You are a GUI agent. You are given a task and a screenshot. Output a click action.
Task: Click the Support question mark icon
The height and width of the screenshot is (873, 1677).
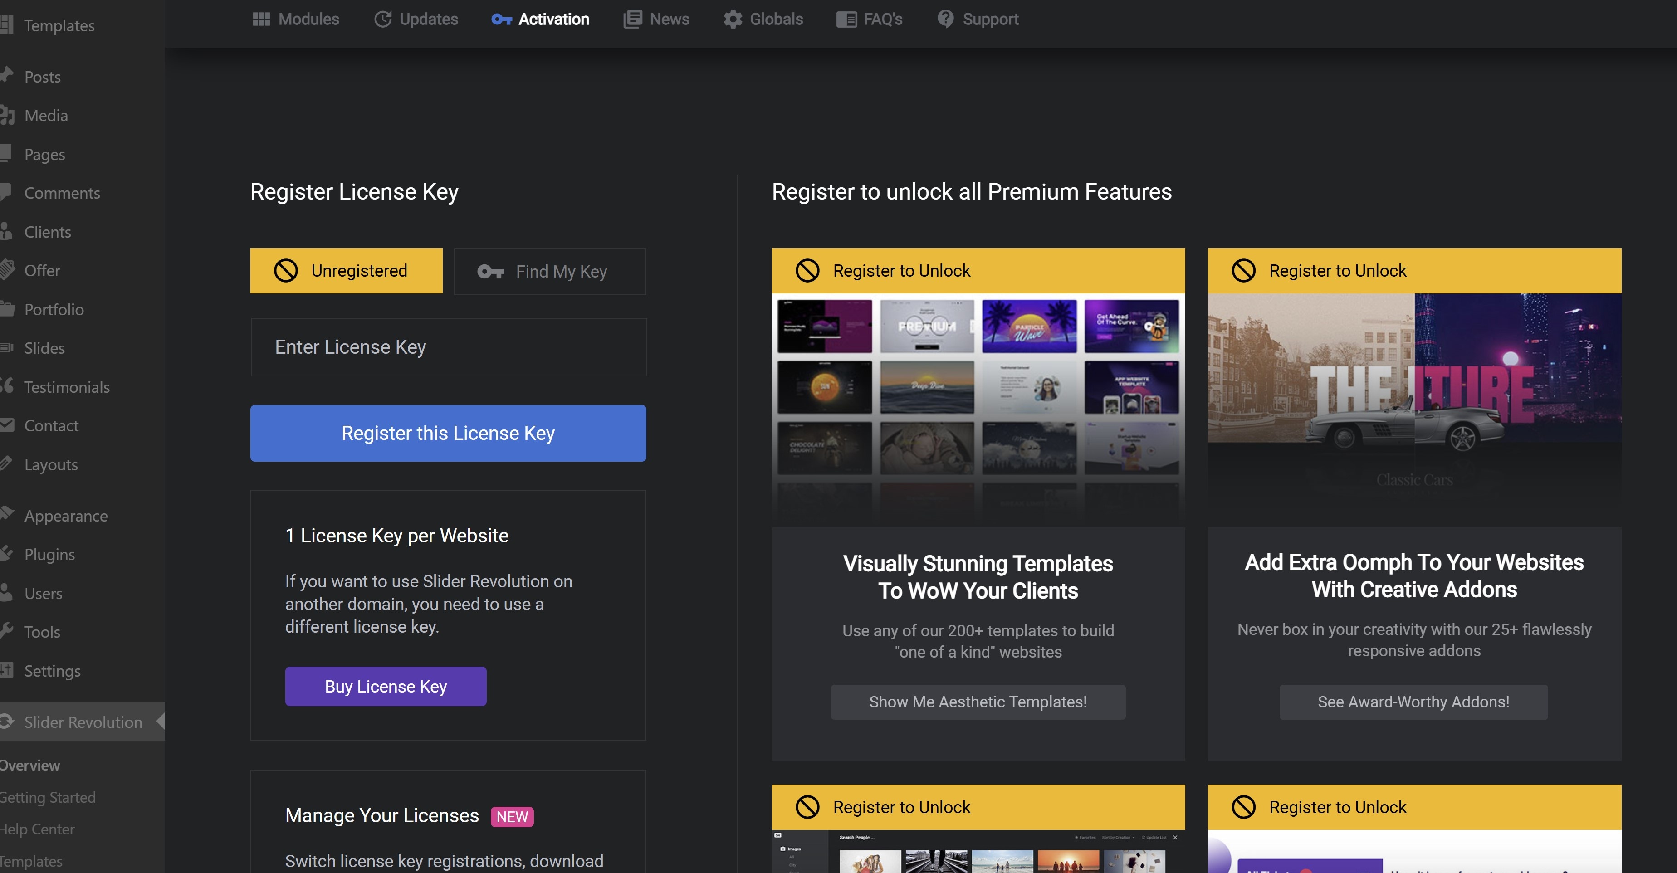(x=945, y=19)
